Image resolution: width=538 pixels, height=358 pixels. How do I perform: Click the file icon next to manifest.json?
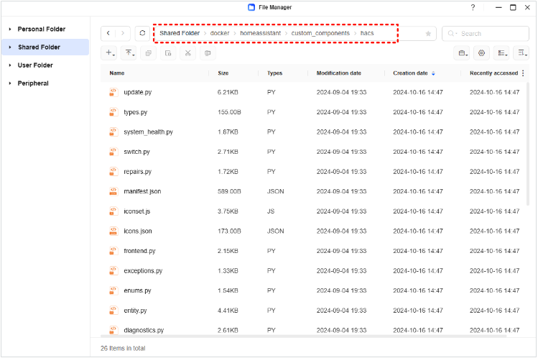click(x=113, y=192)
